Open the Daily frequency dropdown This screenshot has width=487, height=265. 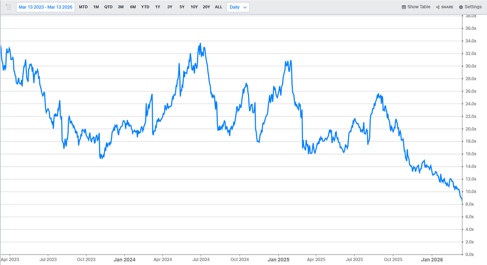pos(238,7)
